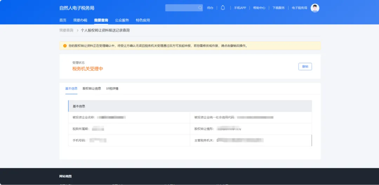
Task: Open the 我要办税 menu
Action: [x=80, y=20]
